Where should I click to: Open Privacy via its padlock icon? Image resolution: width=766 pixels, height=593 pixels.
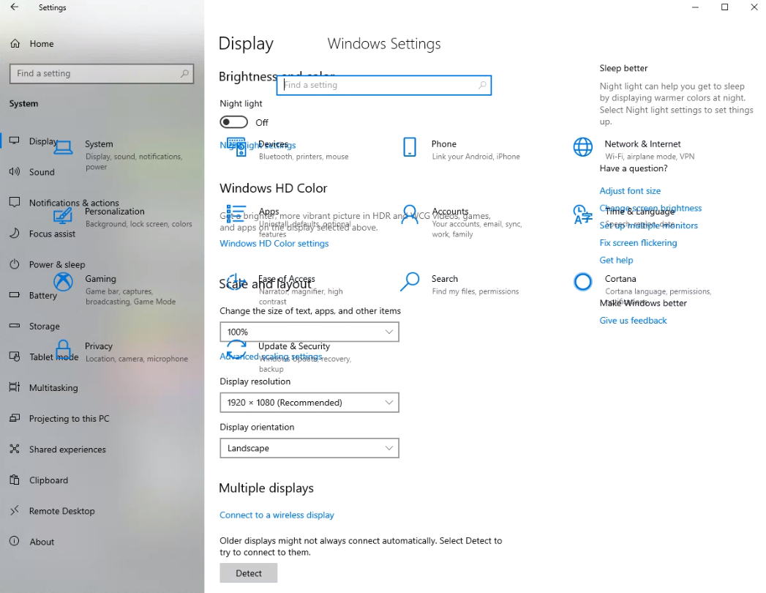(63, 349)
